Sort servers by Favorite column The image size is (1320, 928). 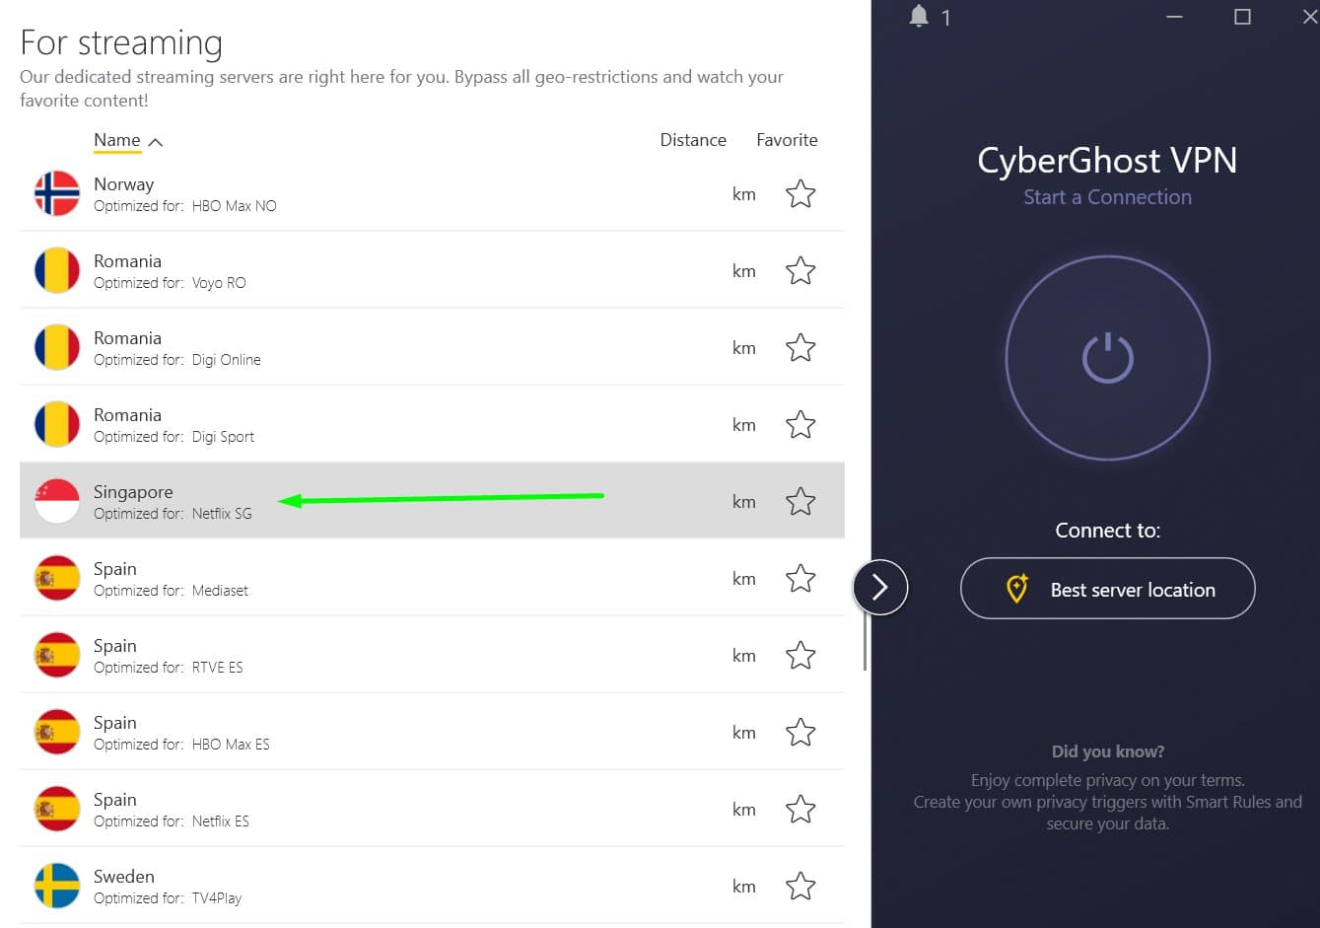pos(787,140)
